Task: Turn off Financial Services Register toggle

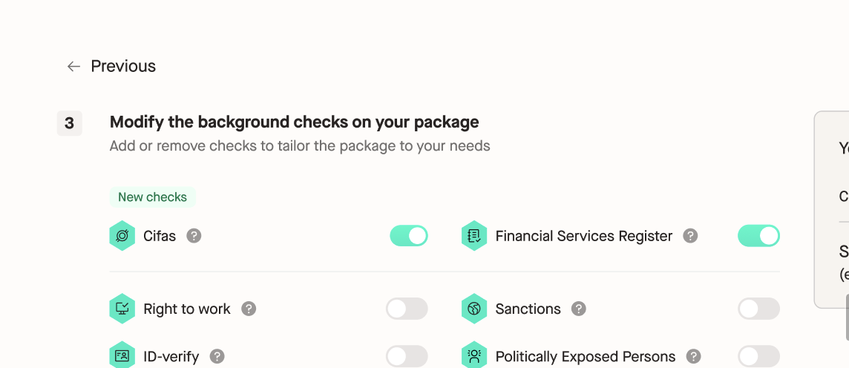Action: [758, 236]
